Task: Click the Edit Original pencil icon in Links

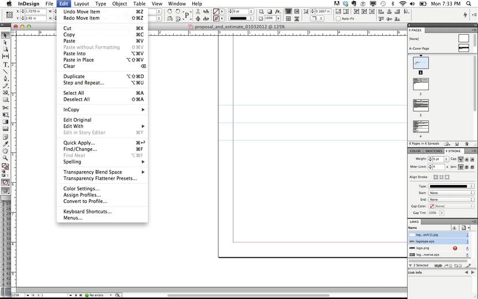Action: point(468,265)
